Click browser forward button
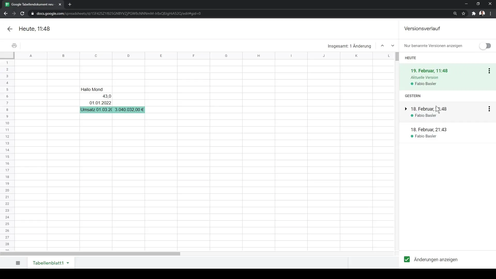 [x=14, y=13]
